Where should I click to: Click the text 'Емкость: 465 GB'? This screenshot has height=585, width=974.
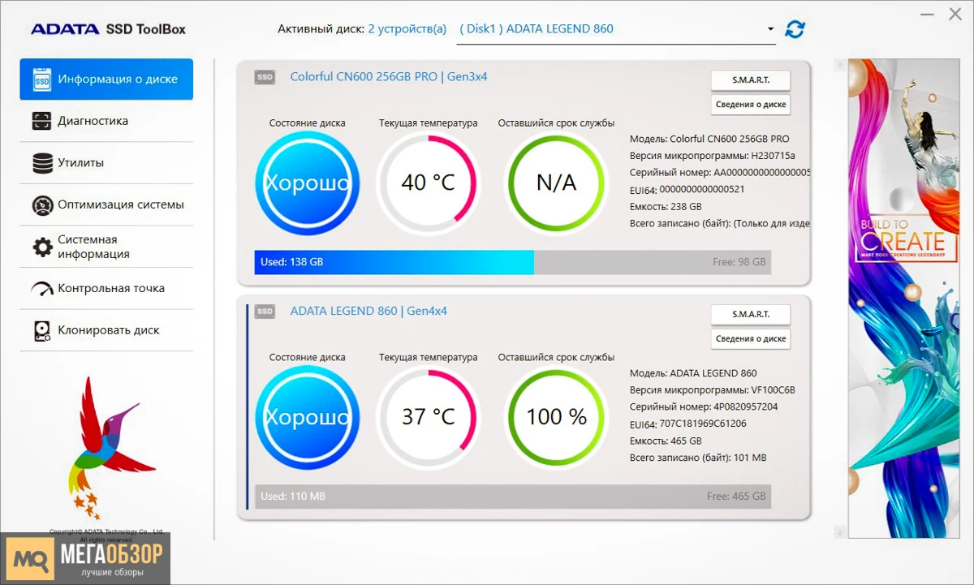[666, 441]
